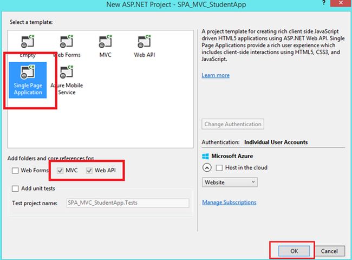
Task: Click the New ASP.NET Project title text
Action: click(176, 4)
